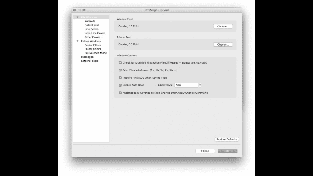Image resolution: width=313 pixels, height=176 pixels.
Task: Click the Edit Interval input field
Action: click(x=186, y=85)
